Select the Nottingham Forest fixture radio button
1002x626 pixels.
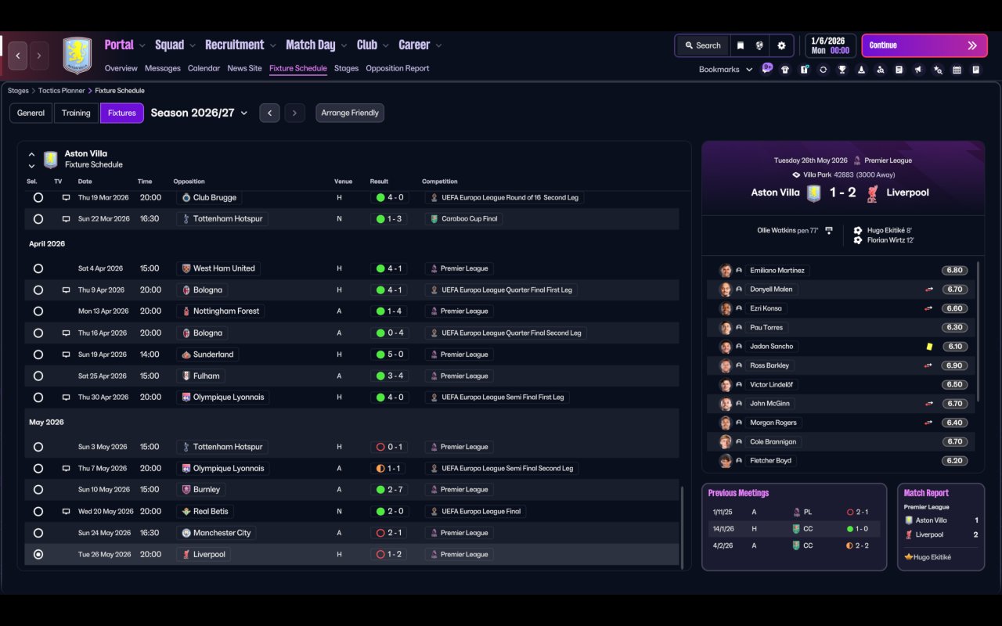38,311
